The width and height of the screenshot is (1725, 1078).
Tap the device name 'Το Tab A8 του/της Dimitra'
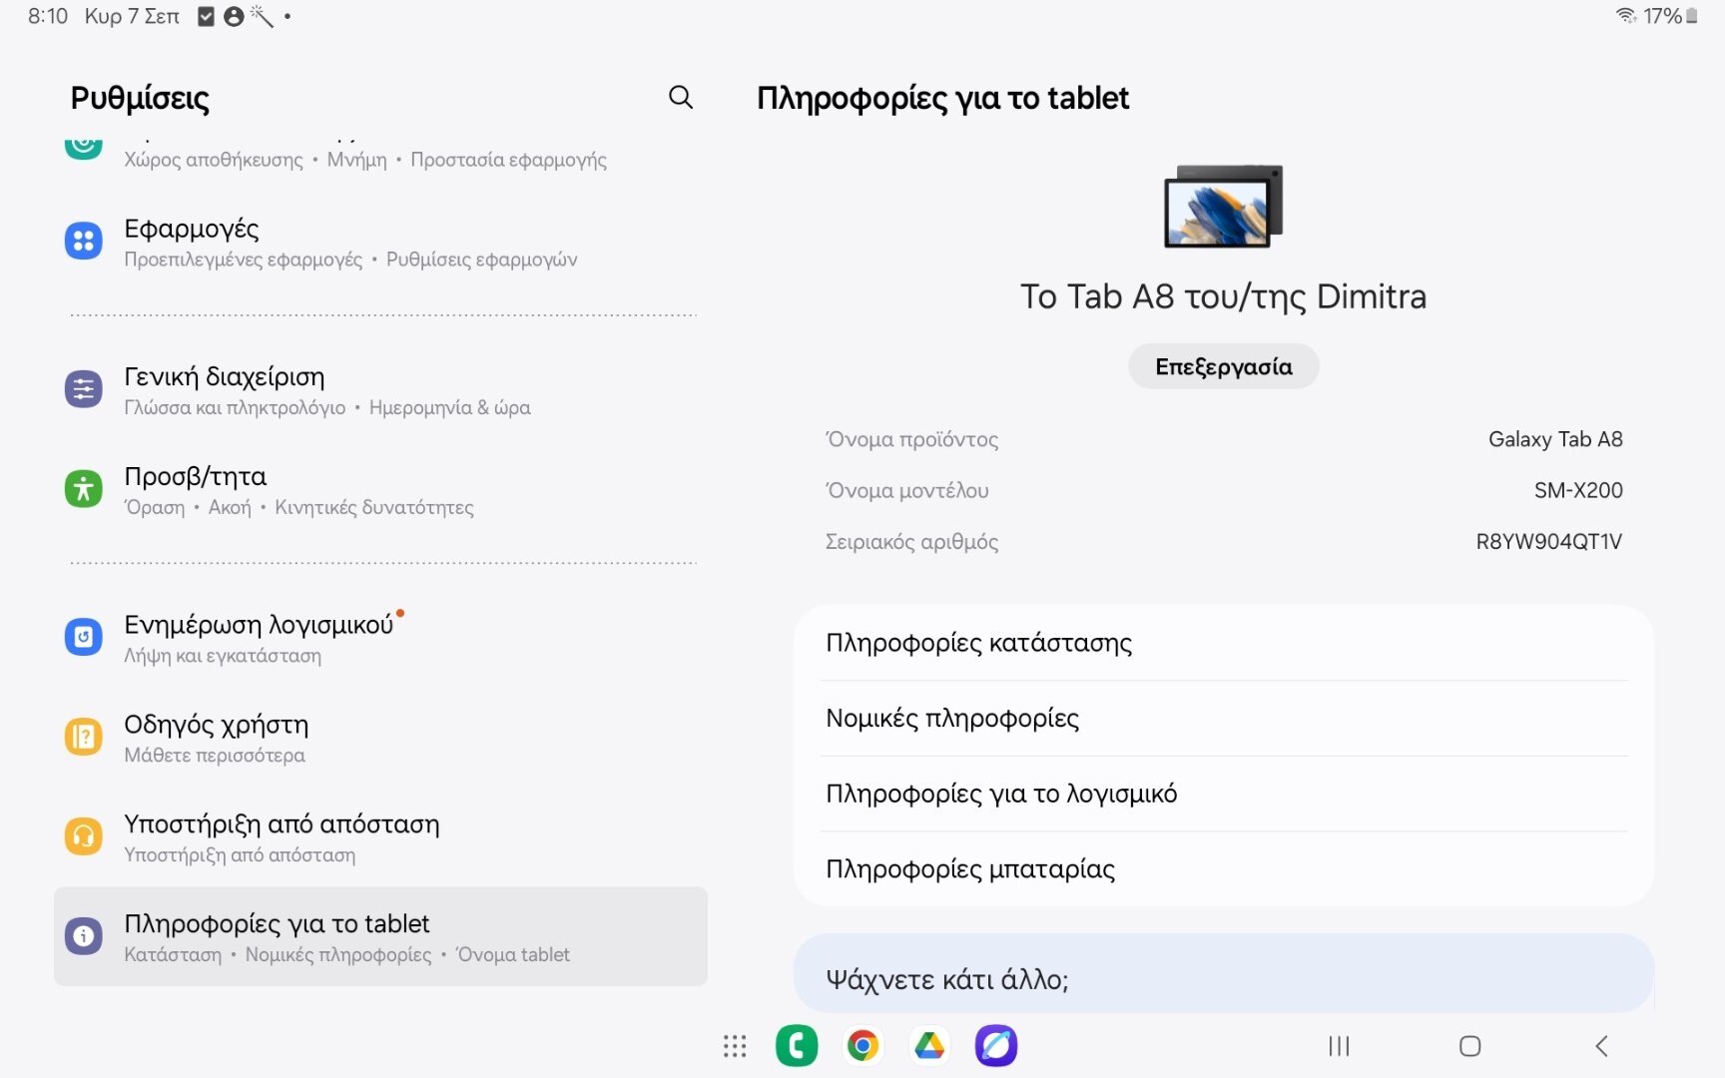click(1224, 296)
